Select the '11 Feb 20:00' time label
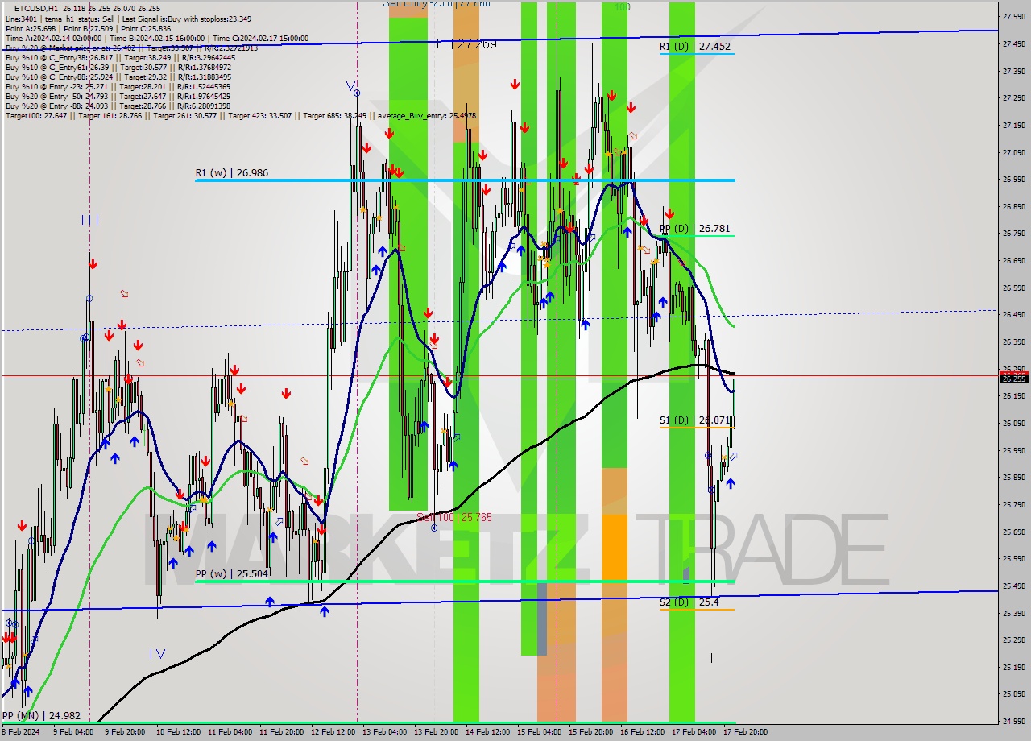This screenshot has height=741, width=1031. [x=281, y=732]
